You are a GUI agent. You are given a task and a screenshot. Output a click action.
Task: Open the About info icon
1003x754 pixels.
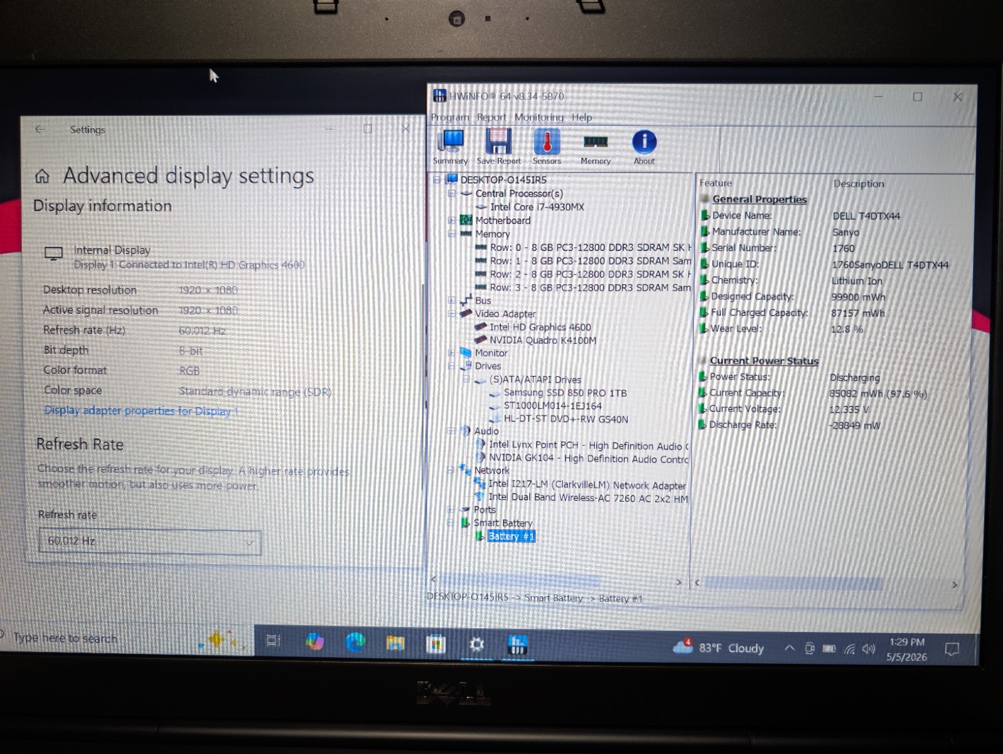(644, 147)
